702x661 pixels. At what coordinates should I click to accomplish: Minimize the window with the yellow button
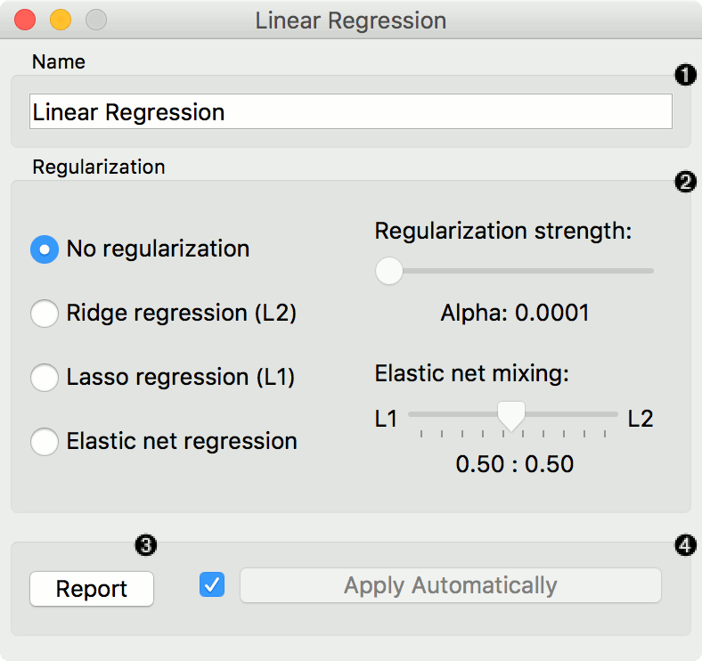pos(61,20)
